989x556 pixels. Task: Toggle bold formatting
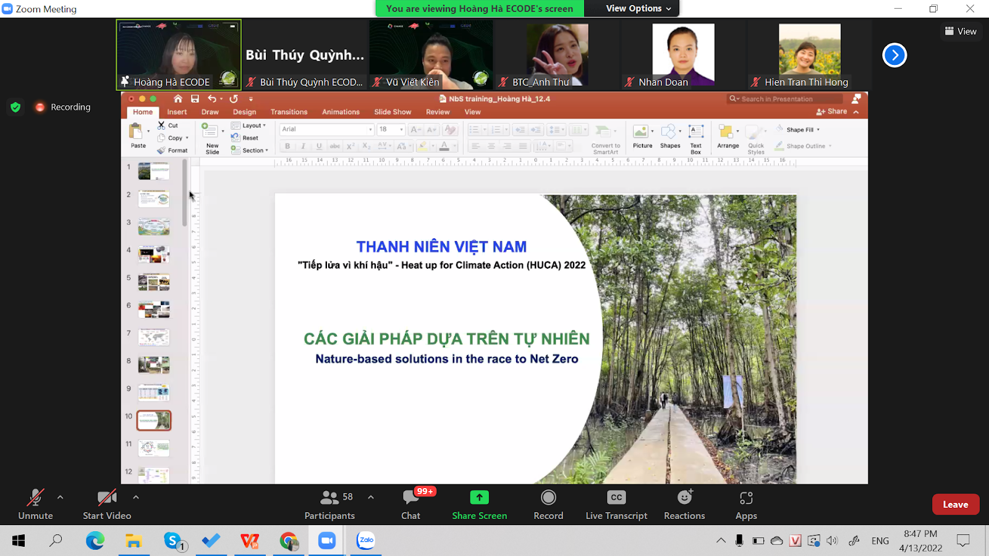pyautogui.click(x=287, y=146)
